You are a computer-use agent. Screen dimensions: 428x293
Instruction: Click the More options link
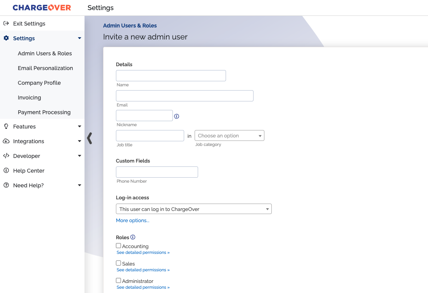coord(133,220)
